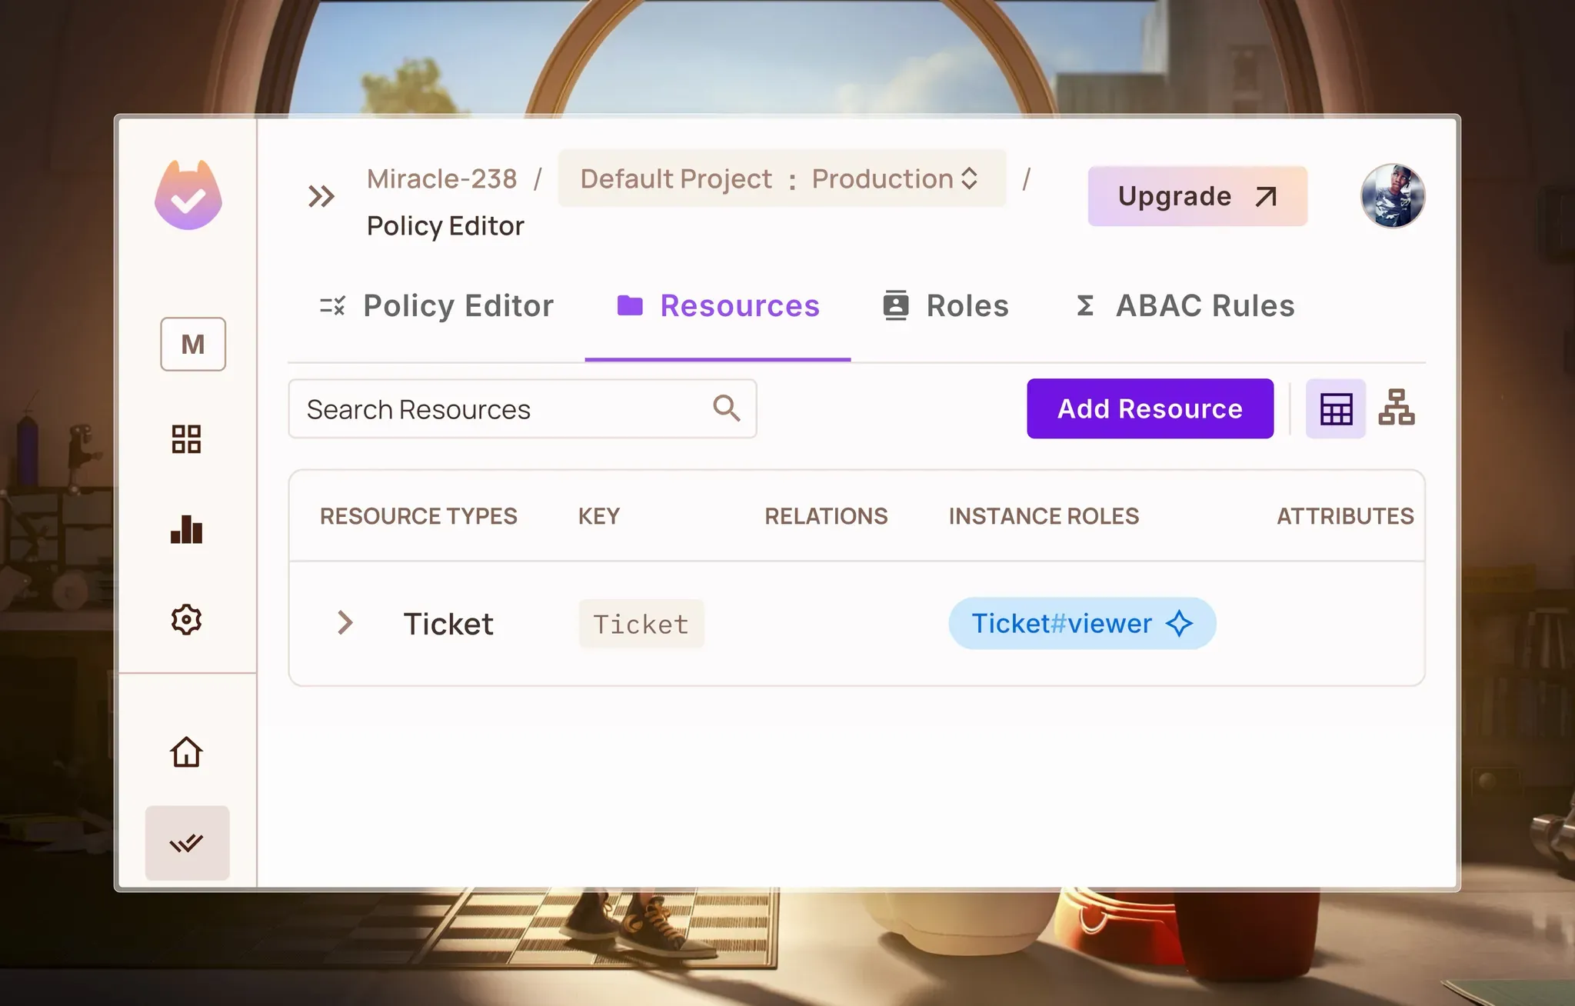Expand the Ticket resource row
The width and height of the screenshot is (1575, 1006).
(x=345, y=623)
